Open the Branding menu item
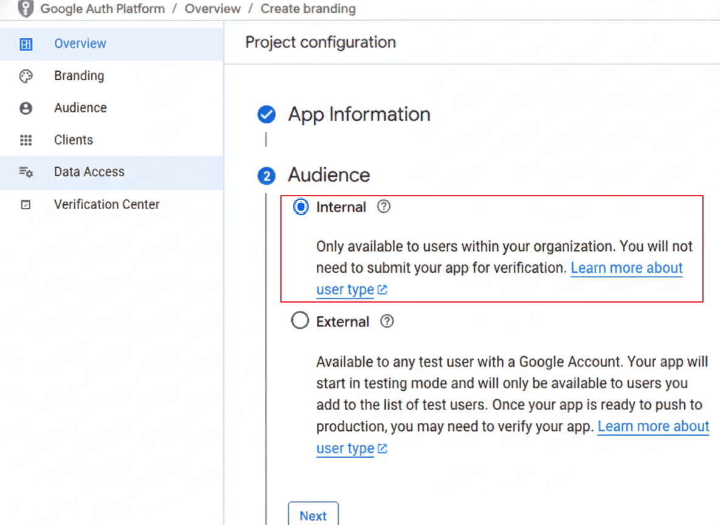This screenshot has width=720, height=525. point(79,76)
